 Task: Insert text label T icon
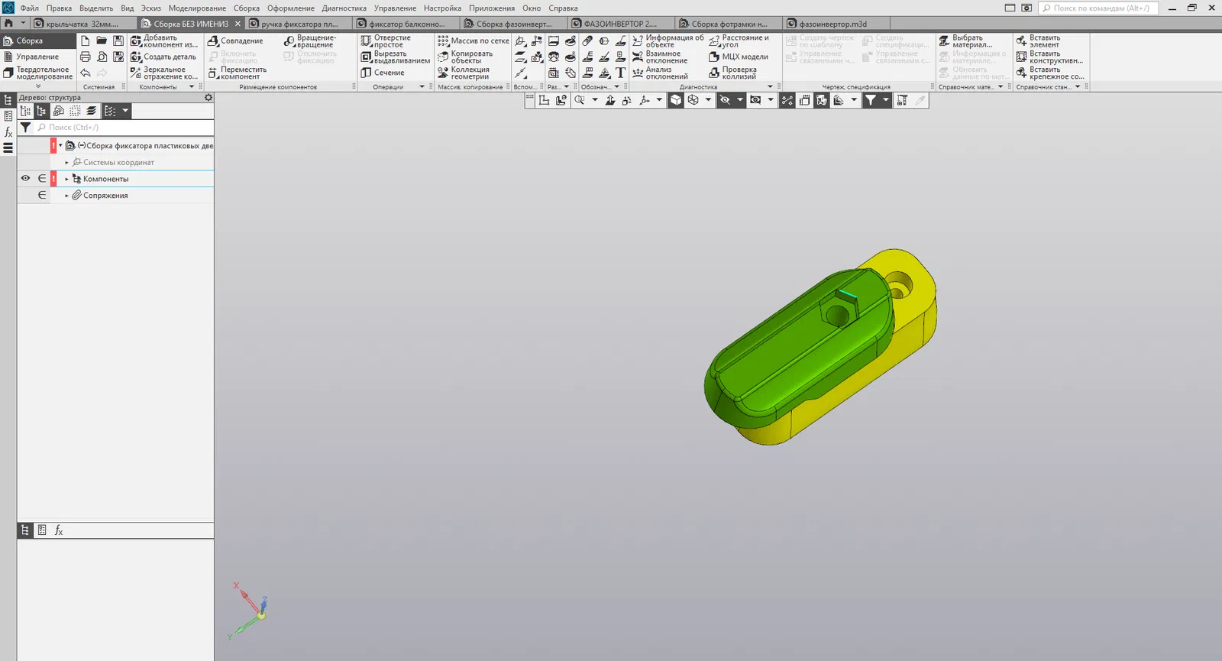(620, 73)
